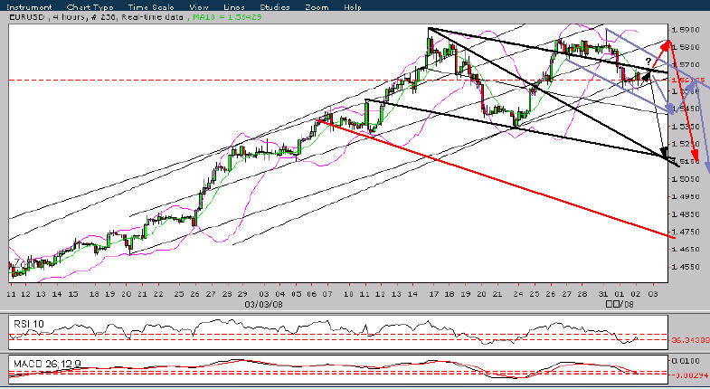
Task: Click the 1.5050 price axis label
Action: 684,179
